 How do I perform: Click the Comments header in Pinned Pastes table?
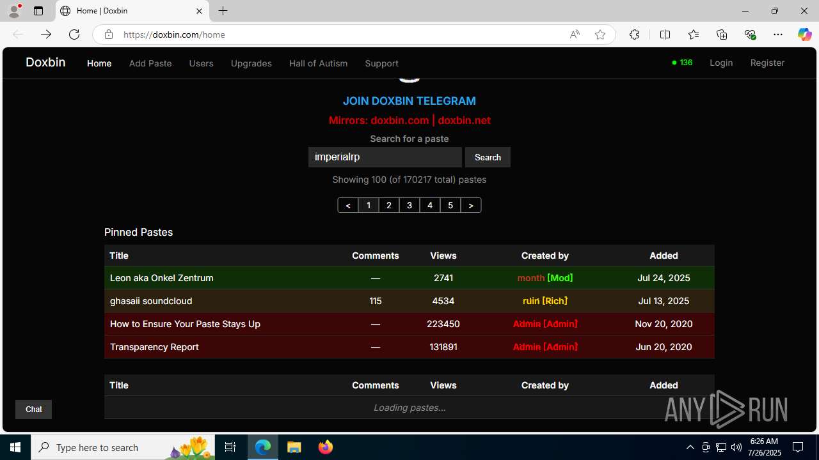pos(376,256)
